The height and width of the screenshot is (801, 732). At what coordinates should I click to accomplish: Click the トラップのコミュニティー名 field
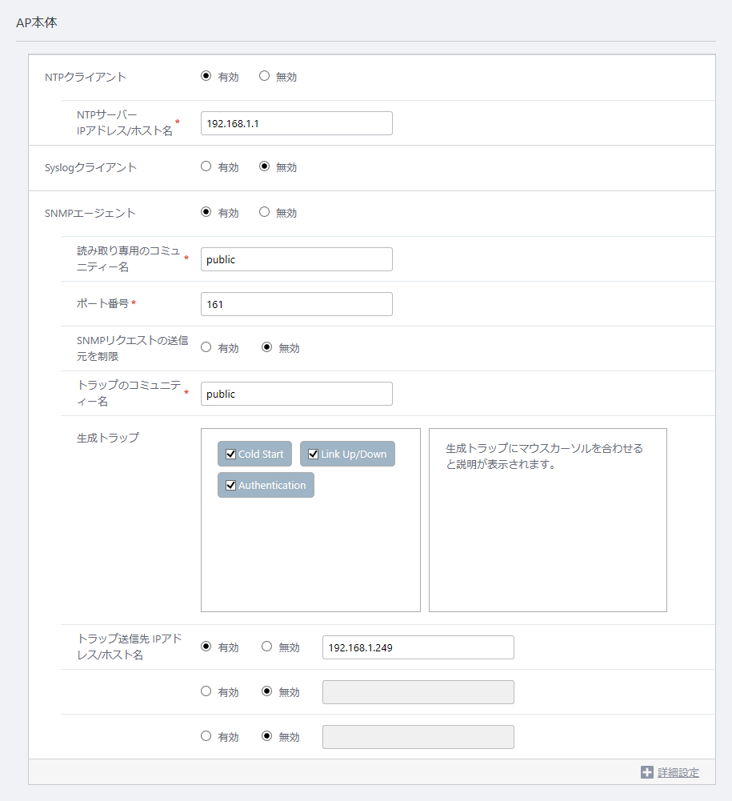tap(296, 394)
